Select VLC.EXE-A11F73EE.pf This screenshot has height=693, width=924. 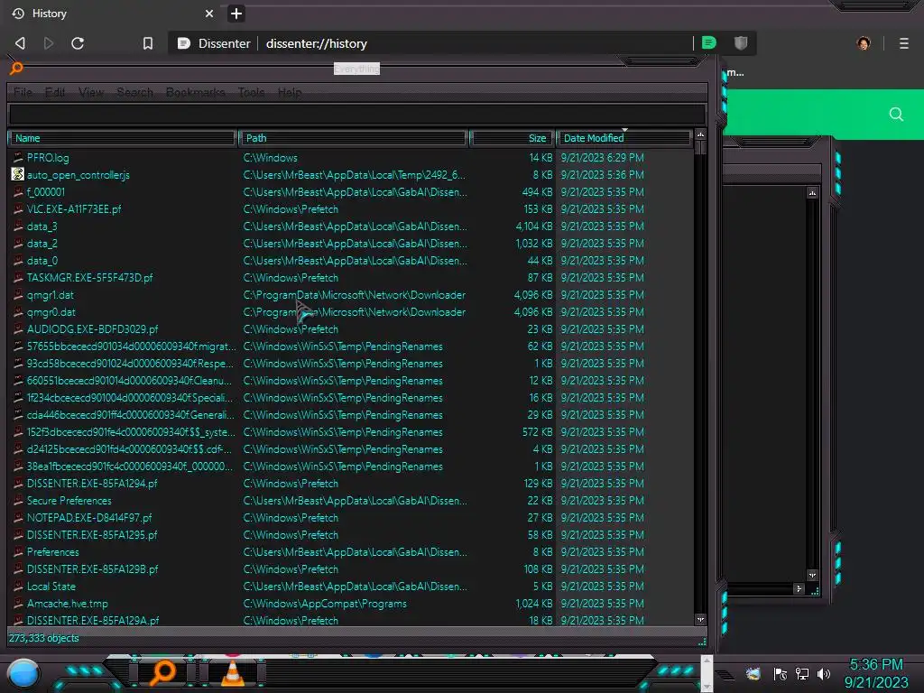coord(74,209)
